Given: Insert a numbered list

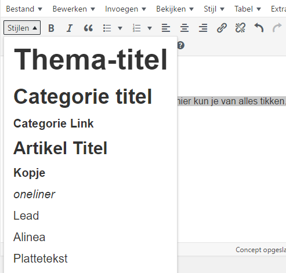Looking at the screenshot, I should coord(136,28).
